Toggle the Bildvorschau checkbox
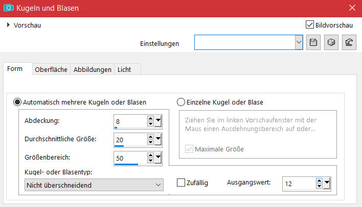The image size is (362, 207). 309,24
